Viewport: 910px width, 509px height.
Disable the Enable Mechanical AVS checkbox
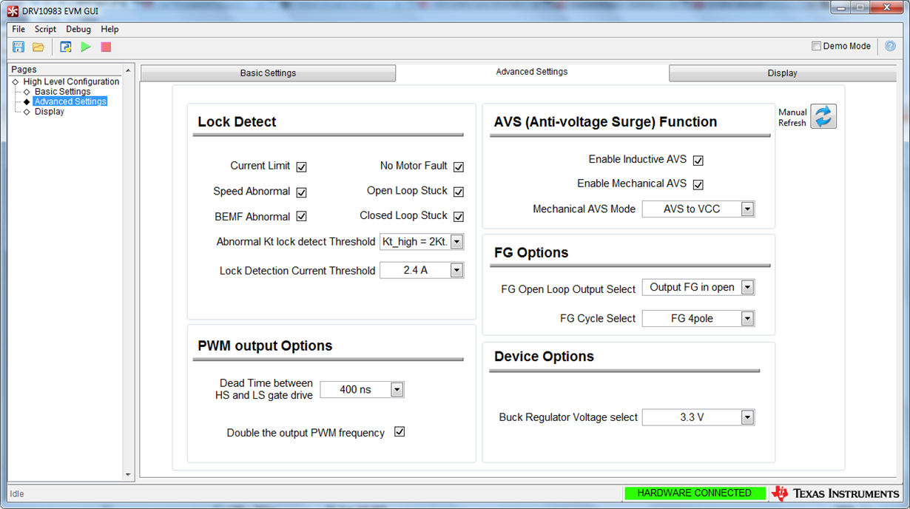698,185
